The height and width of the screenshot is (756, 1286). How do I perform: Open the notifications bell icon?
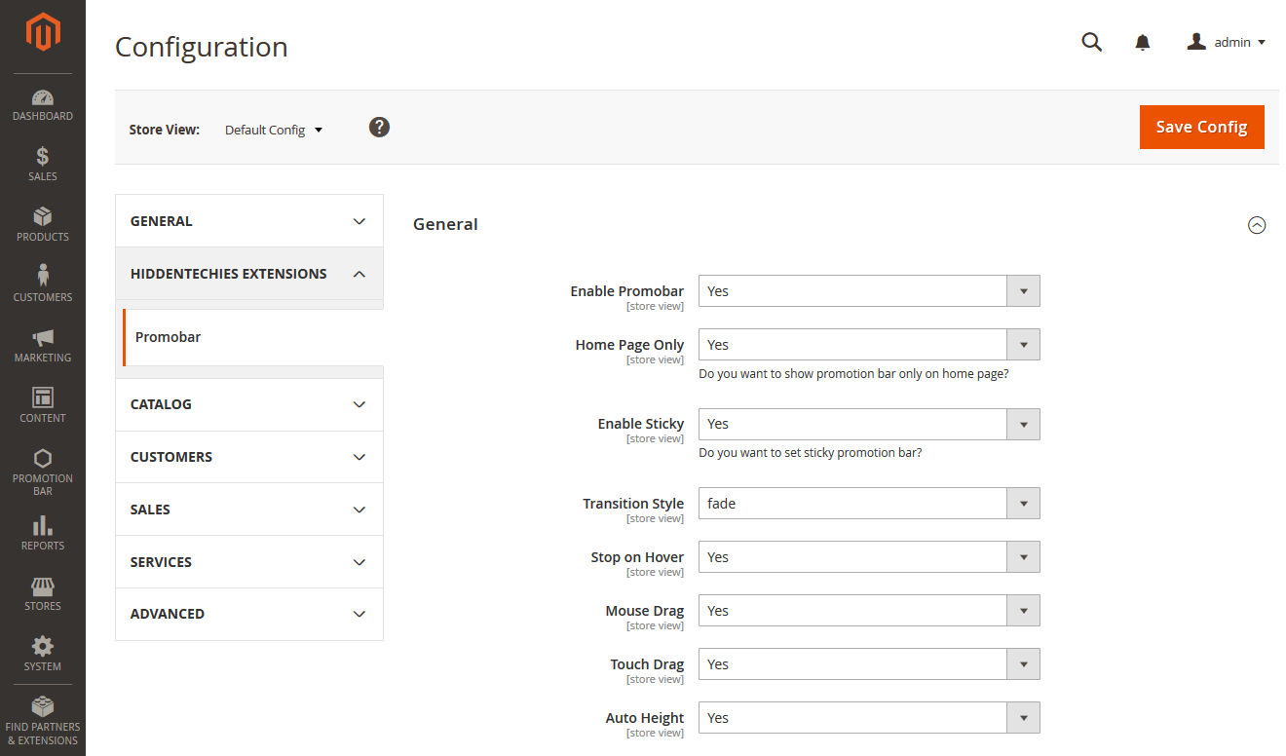(x=1143, y=42)
